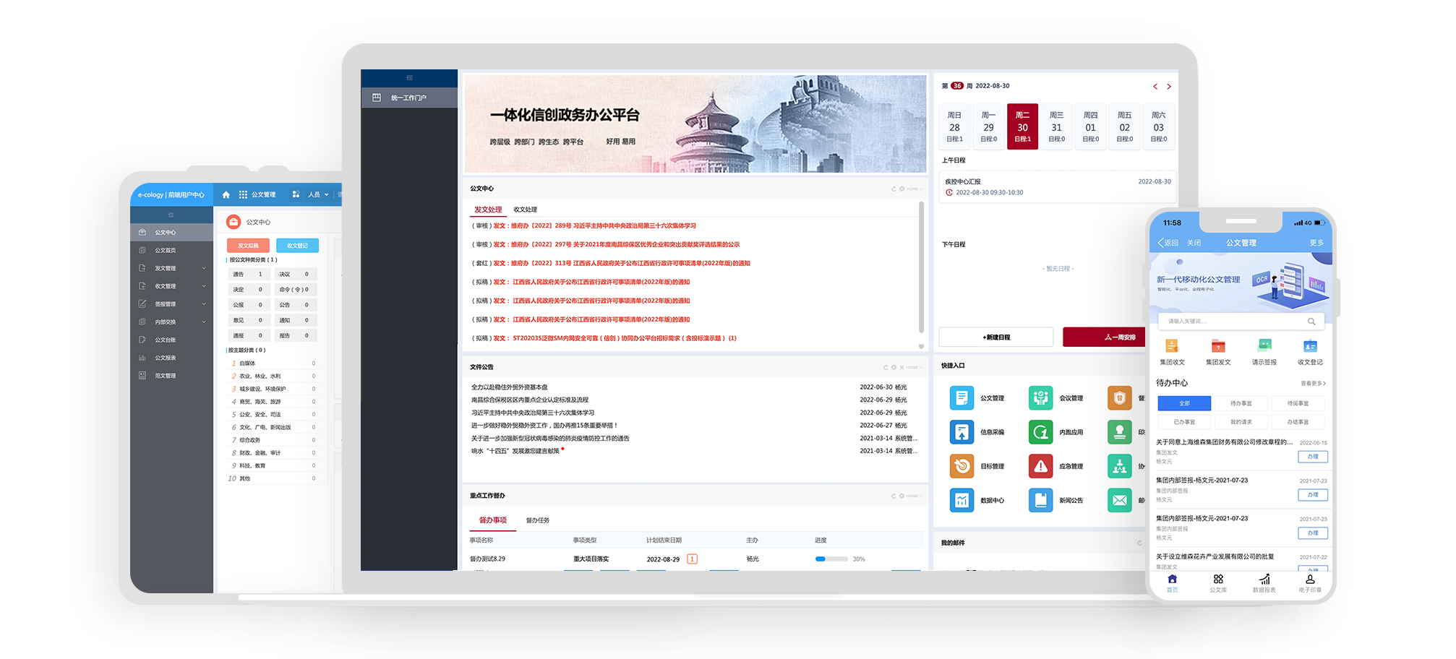Tap the 集团发文 icon on phone
Image resolution: width=1456 pixels, height=659 pixels.
click(1218, 347)
